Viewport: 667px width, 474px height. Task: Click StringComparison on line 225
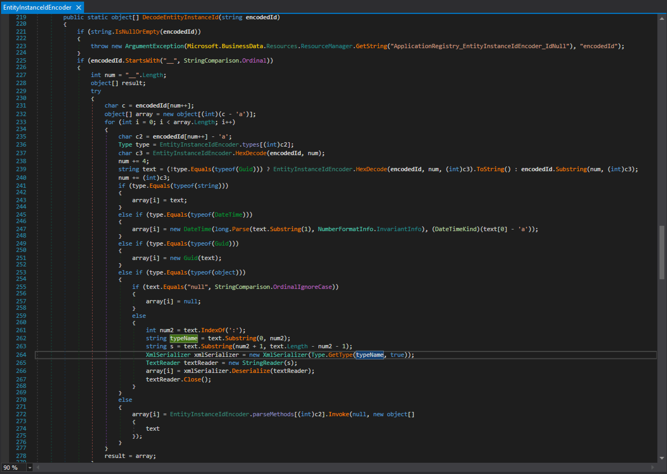click(x=211, y=60)
